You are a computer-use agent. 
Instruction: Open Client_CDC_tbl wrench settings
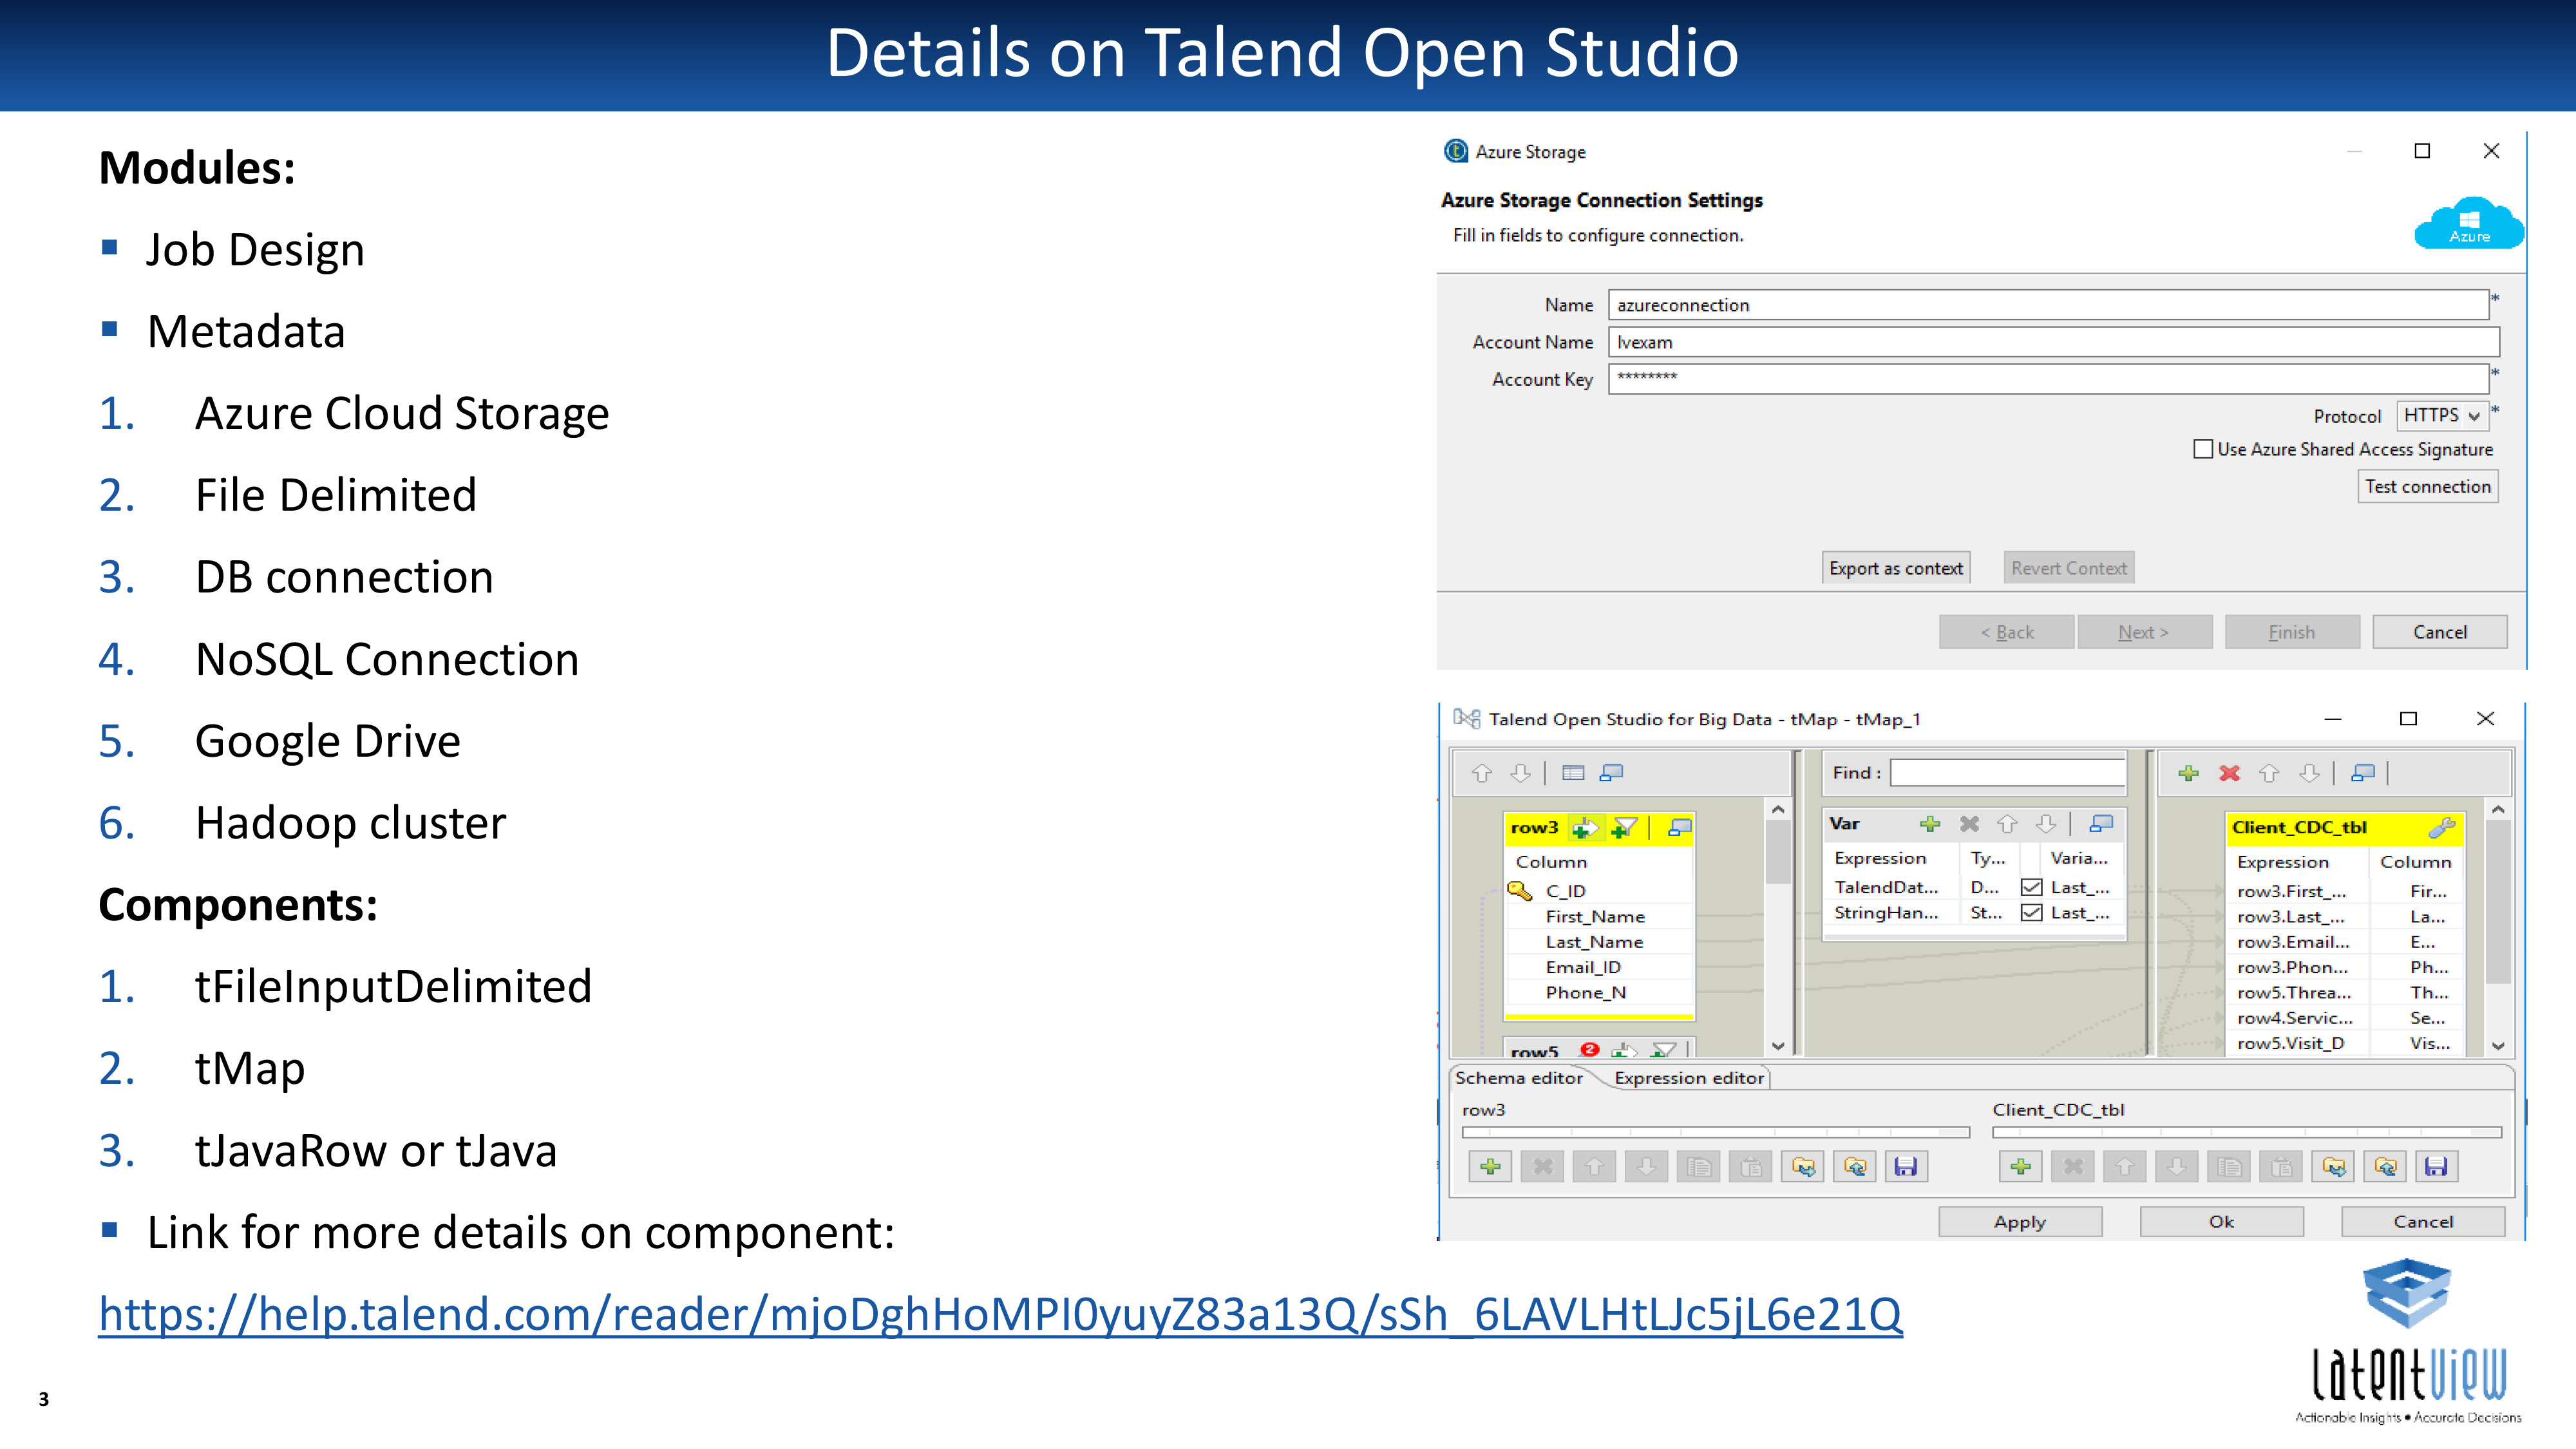pyautogui.click(x=2441, y=828)
